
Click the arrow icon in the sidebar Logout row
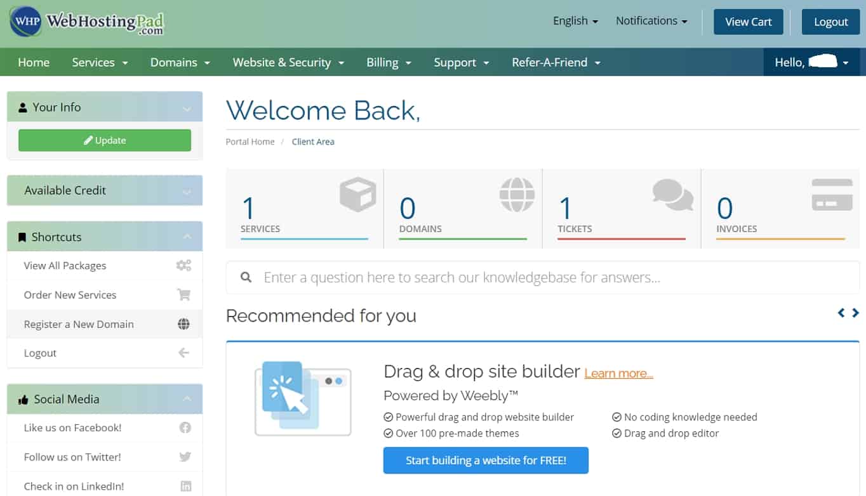(183, 353)
